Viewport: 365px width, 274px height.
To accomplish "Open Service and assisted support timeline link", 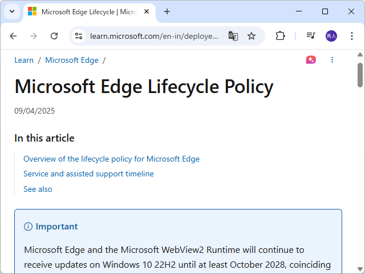I will tap(88, 174).
